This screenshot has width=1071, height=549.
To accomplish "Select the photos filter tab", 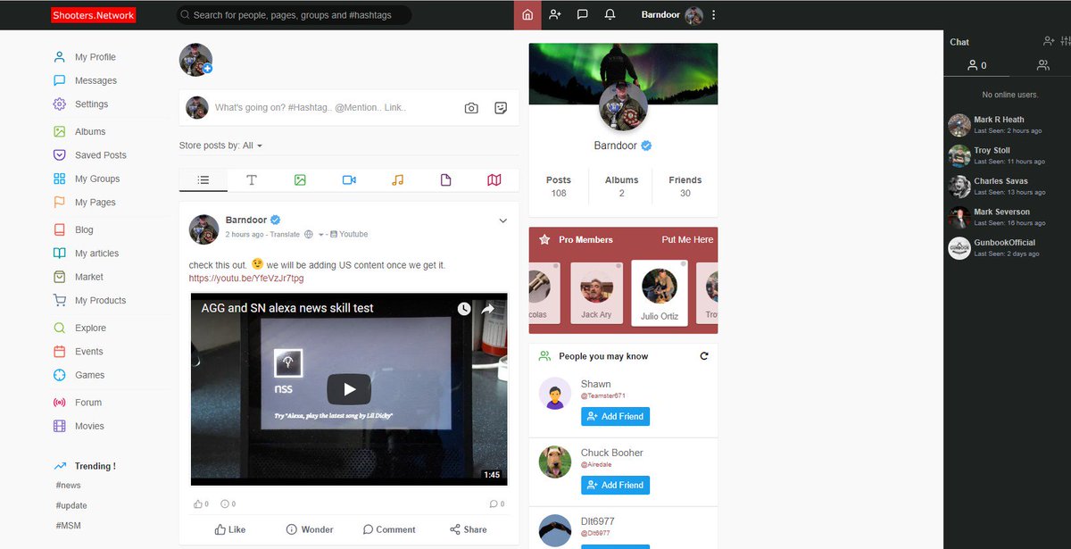I will 300,180.
